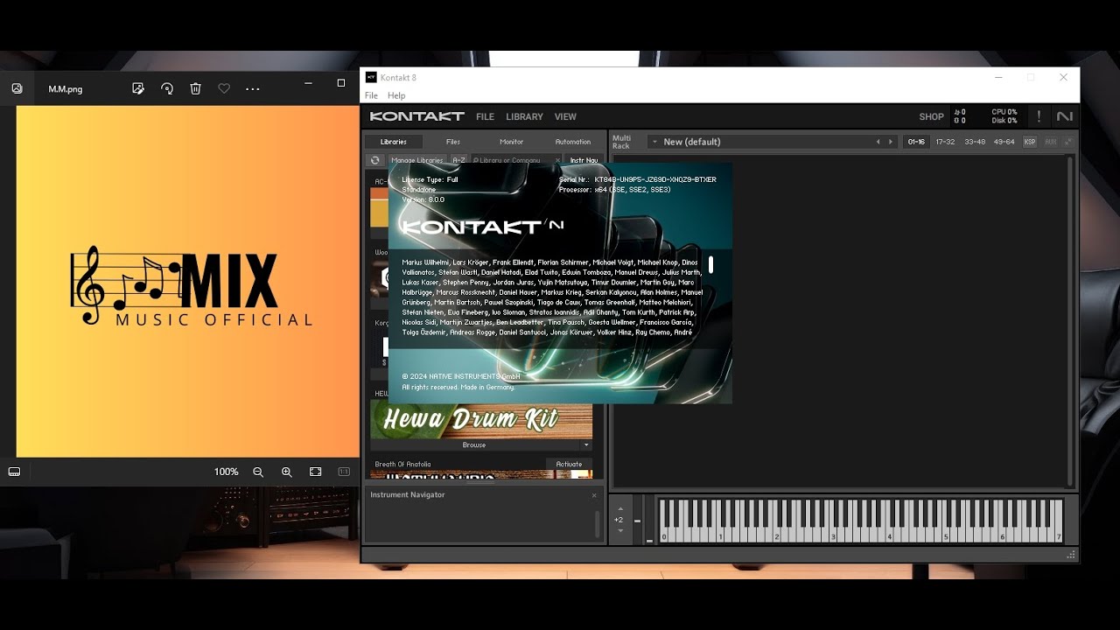Click the Photos gallery icon beside M.M.png
Screen dimensions: 1120x630
pyautogui.click(x=17, y=88)
